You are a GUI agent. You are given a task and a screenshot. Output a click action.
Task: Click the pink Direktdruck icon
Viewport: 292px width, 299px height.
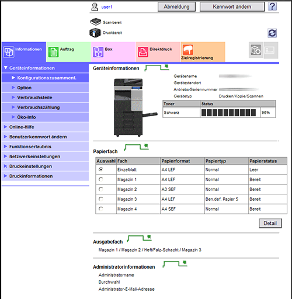click(143, 52)
